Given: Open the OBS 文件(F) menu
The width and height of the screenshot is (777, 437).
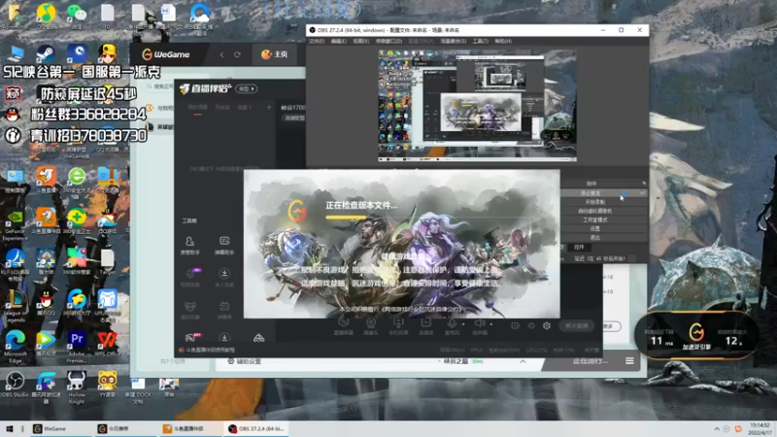Looking at the screenshot, I should pos(317,41).
